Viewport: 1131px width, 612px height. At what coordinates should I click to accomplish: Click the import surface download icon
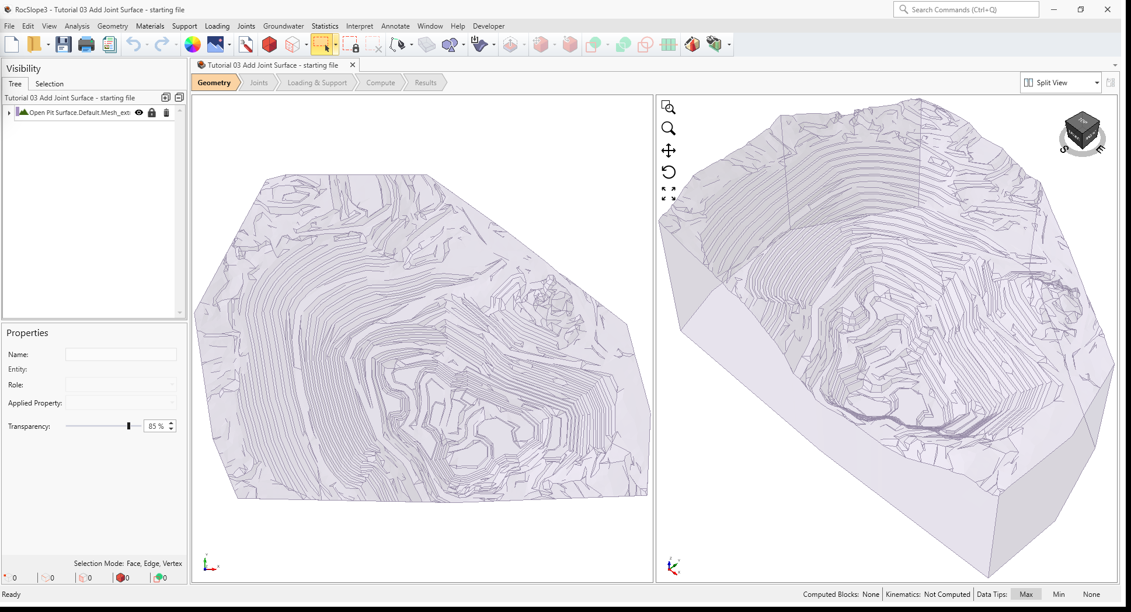coord(479,44)
